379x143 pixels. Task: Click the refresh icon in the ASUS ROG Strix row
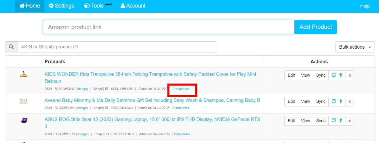coord(334,120)
